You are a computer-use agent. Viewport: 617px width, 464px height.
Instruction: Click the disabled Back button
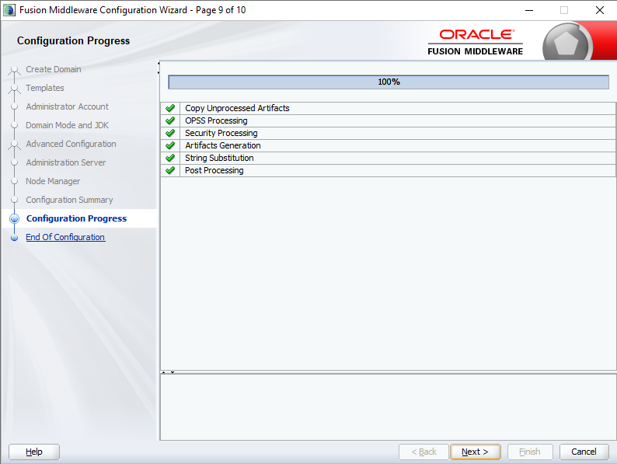click(424, 452)
